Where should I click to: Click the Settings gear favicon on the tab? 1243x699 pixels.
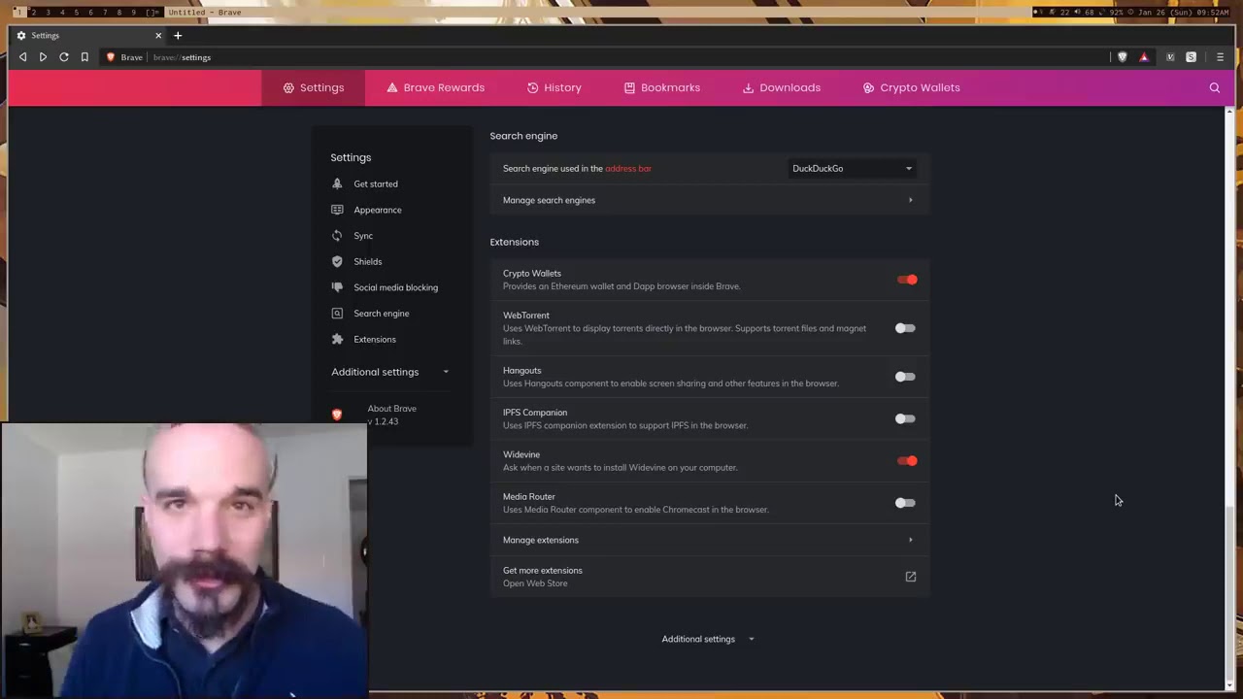click(21, 36)
